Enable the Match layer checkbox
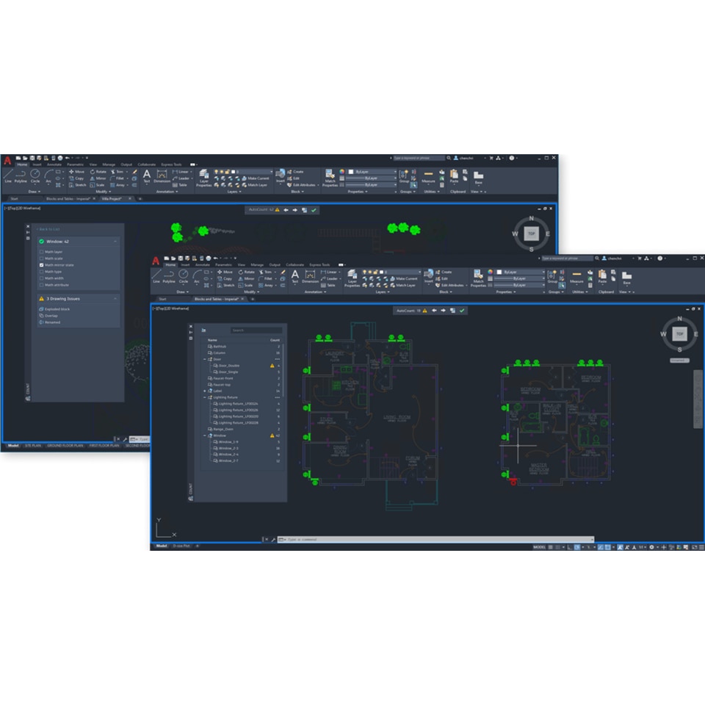705x705 pixels. (42, 252)
